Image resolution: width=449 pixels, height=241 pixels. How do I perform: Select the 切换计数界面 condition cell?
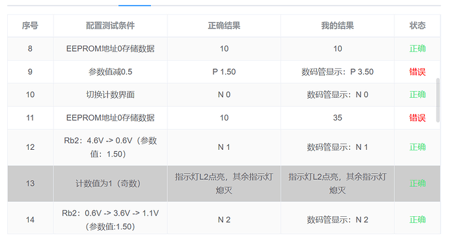[110, 94]
